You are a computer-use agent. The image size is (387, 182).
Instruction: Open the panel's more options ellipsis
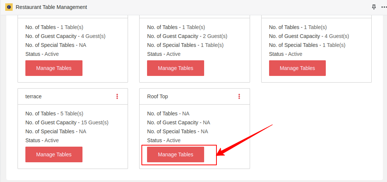pyautogui.click(x=384, y=7)
